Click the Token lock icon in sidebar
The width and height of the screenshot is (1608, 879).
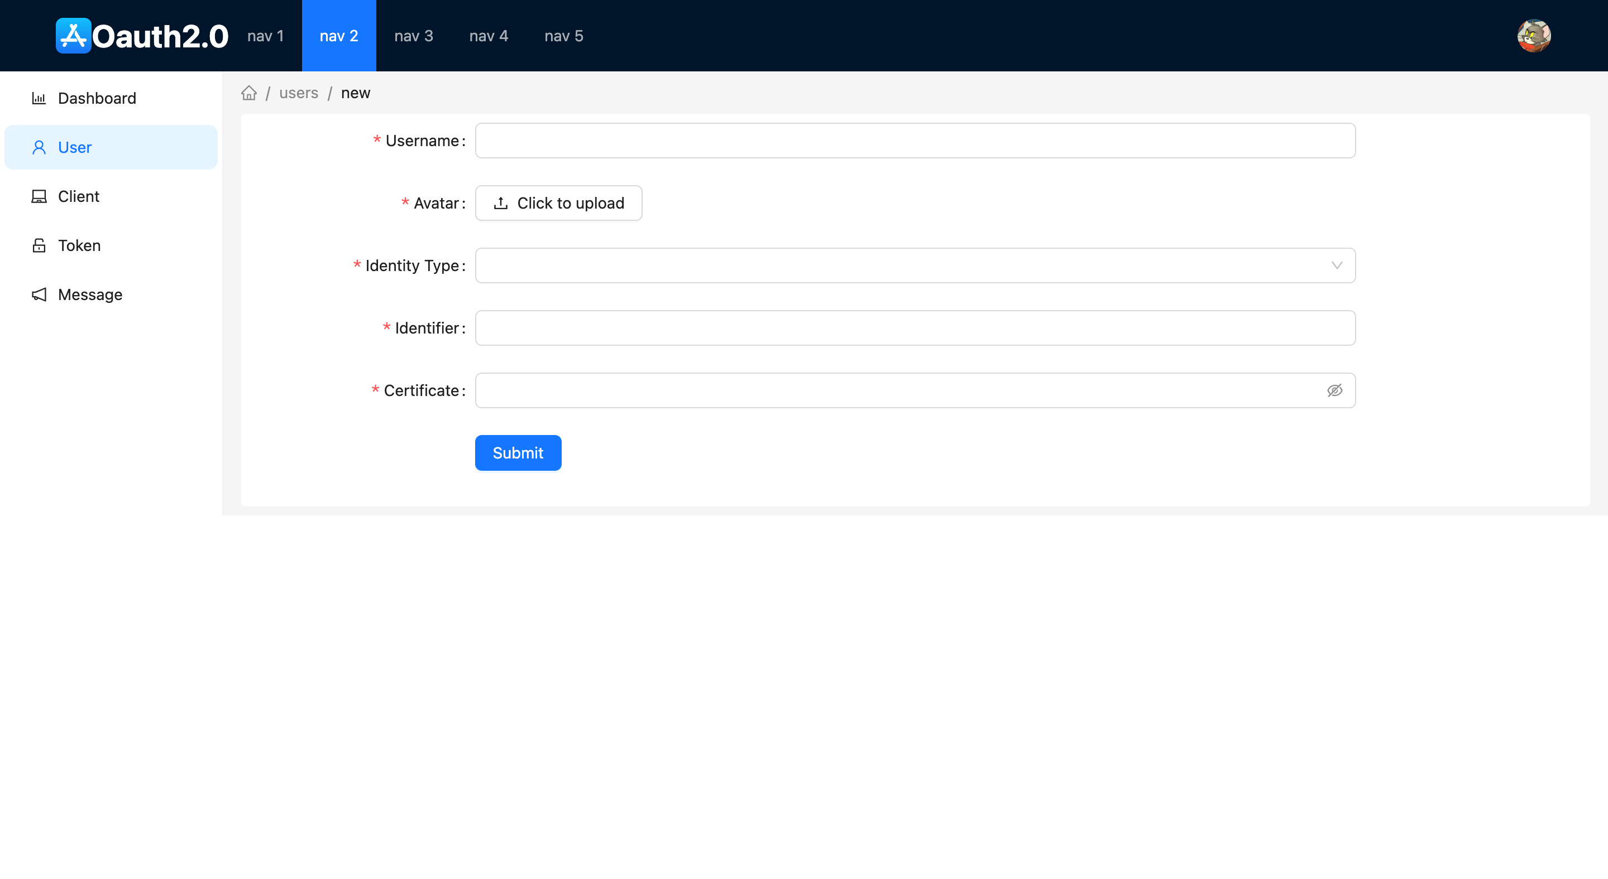pos(39,245)
